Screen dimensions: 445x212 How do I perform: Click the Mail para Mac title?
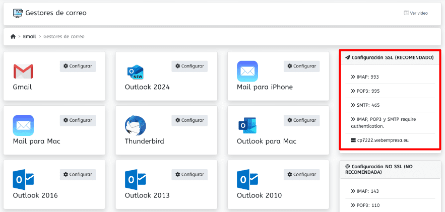pyautogui.click(x=37, y=141)
